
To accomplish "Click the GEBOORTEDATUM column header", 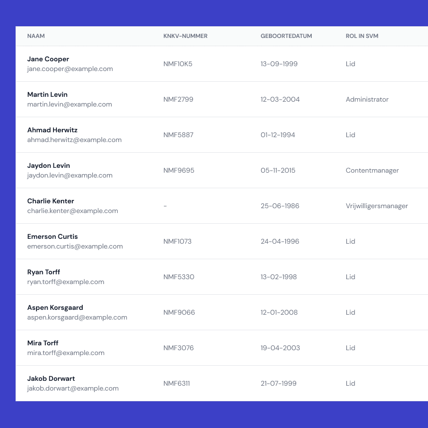I will [x=286, y=36].
